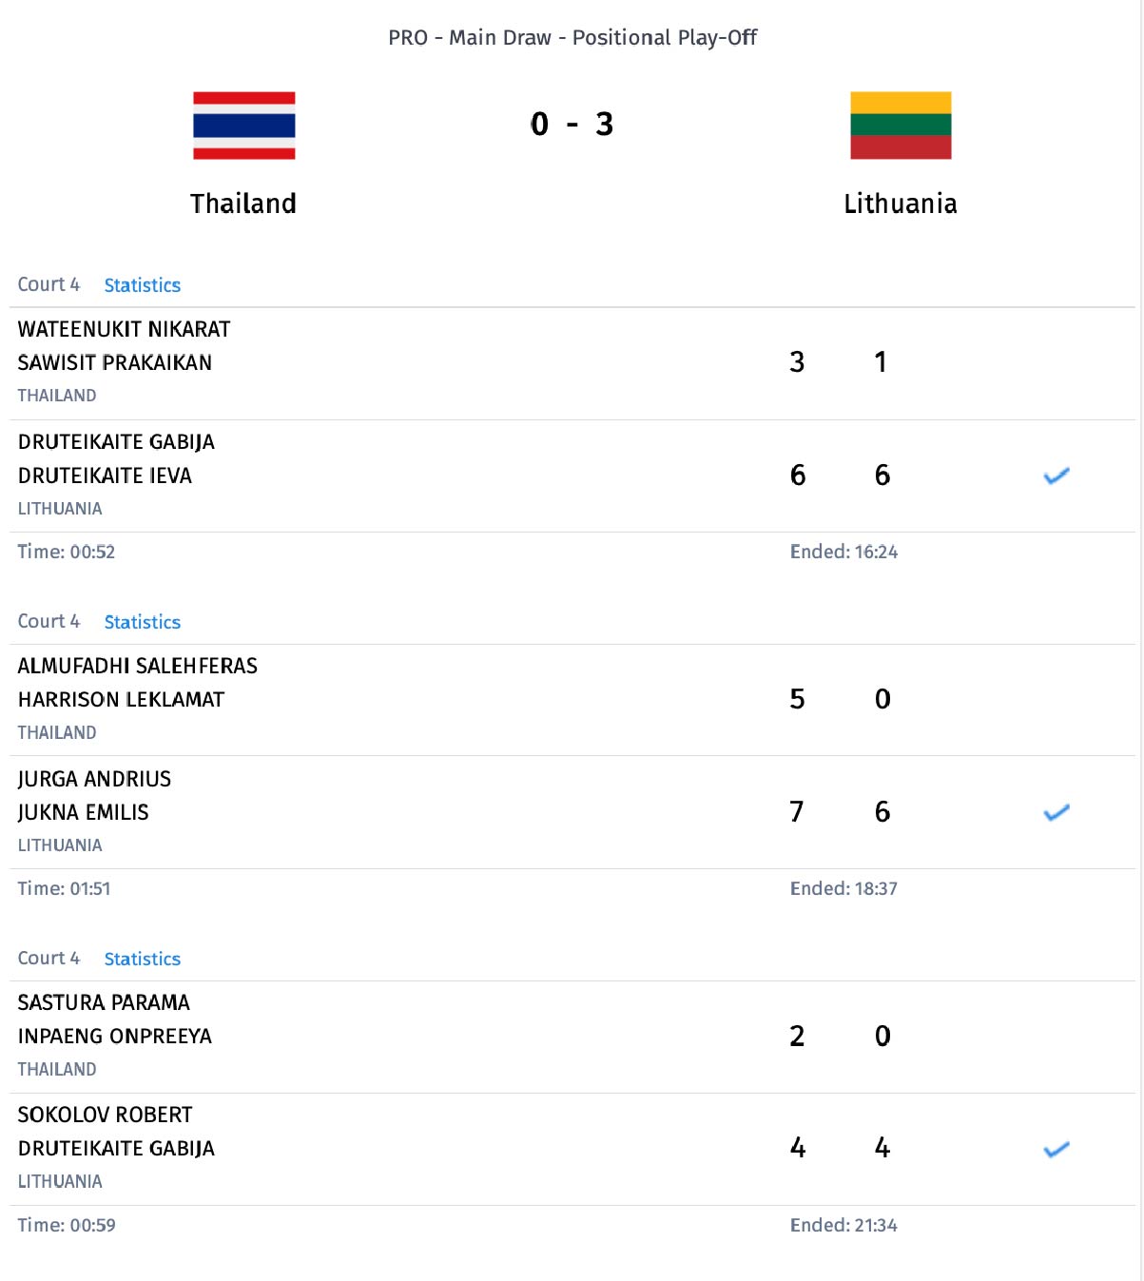Image resolution: width=1144 pixels, height=1281 pixels.
Task: Open Statistics for the first match
Action: pos(142,285)
